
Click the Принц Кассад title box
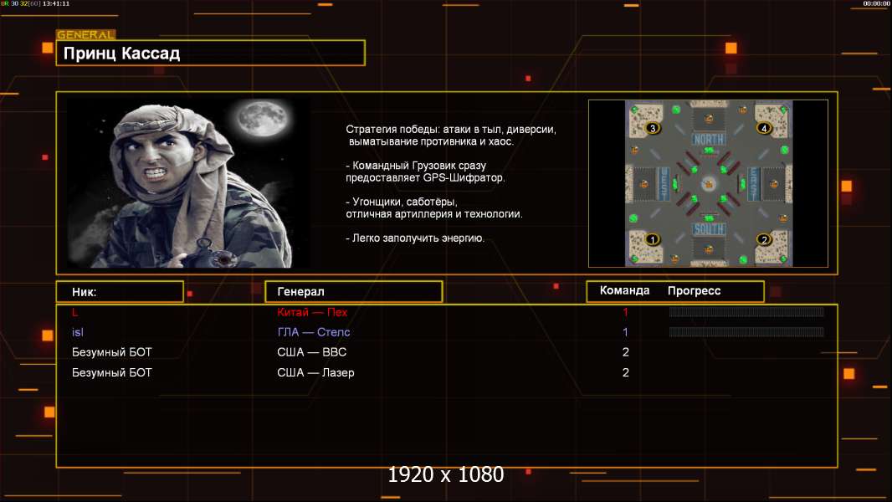pos(211,53)
